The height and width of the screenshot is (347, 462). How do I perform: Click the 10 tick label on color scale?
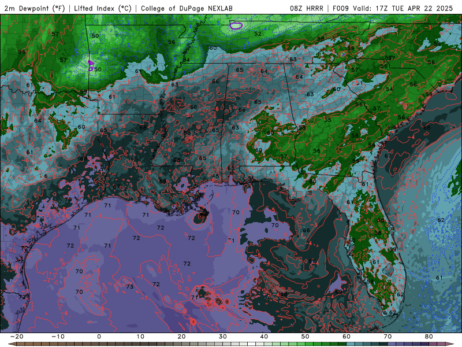click(x=140, y=337)
